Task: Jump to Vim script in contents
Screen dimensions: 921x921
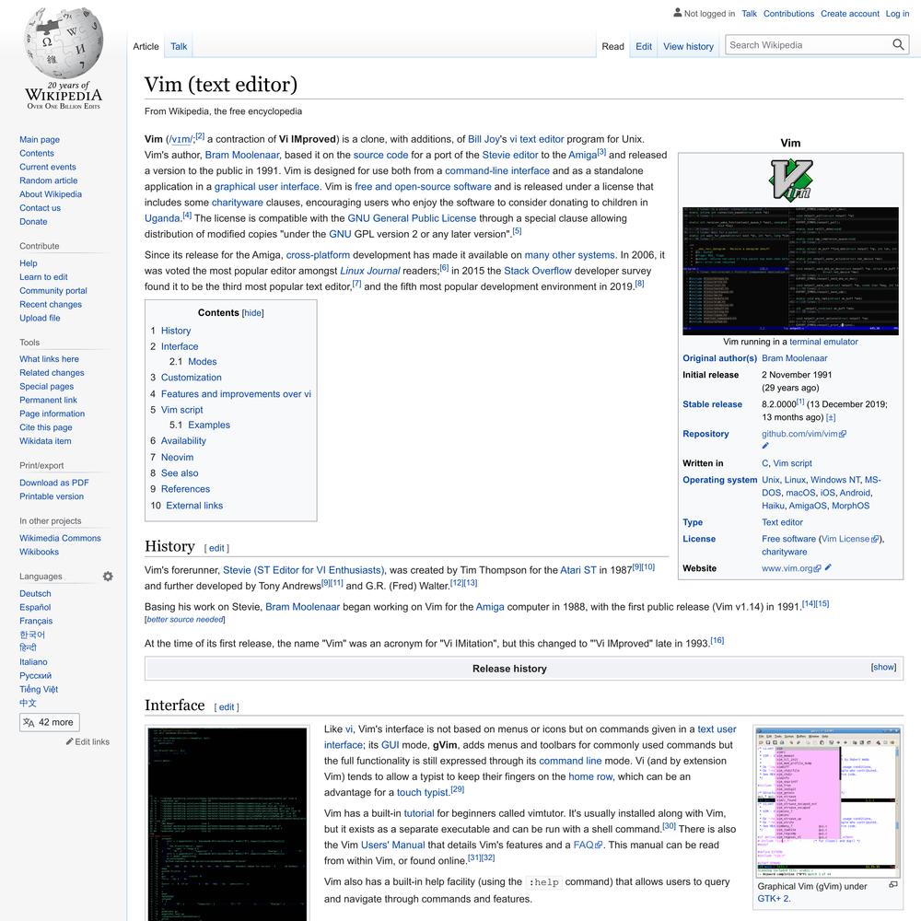Action: 182,410
